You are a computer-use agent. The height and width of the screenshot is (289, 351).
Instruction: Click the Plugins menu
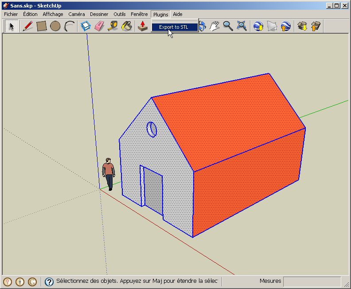[161, 14]
